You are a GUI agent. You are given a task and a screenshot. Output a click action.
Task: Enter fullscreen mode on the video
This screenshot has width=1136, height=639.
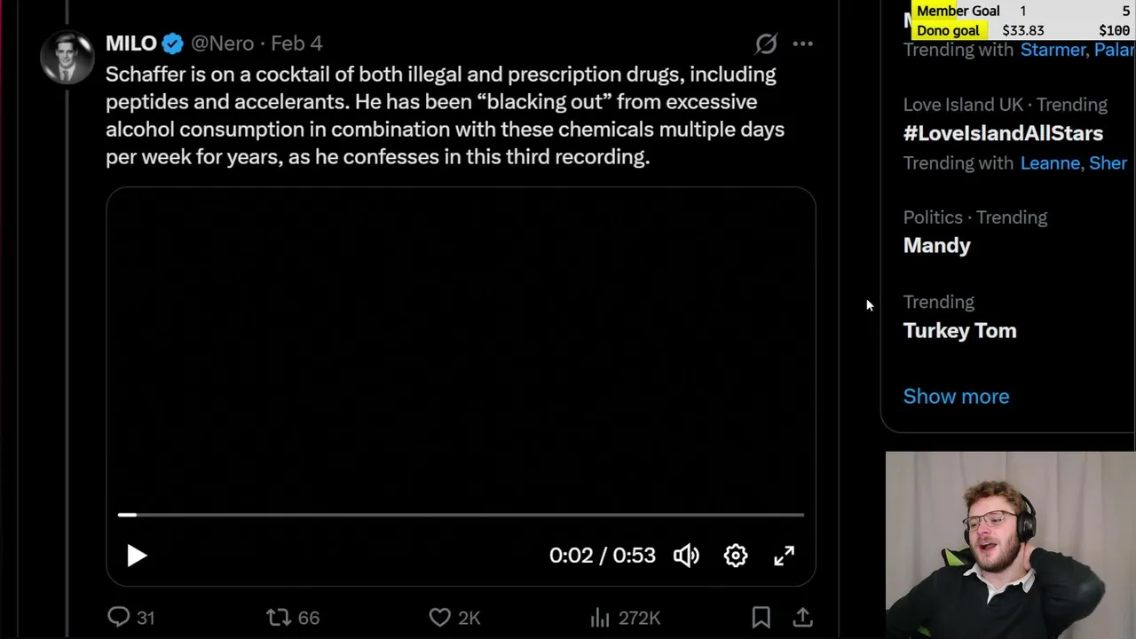[785, 556]
